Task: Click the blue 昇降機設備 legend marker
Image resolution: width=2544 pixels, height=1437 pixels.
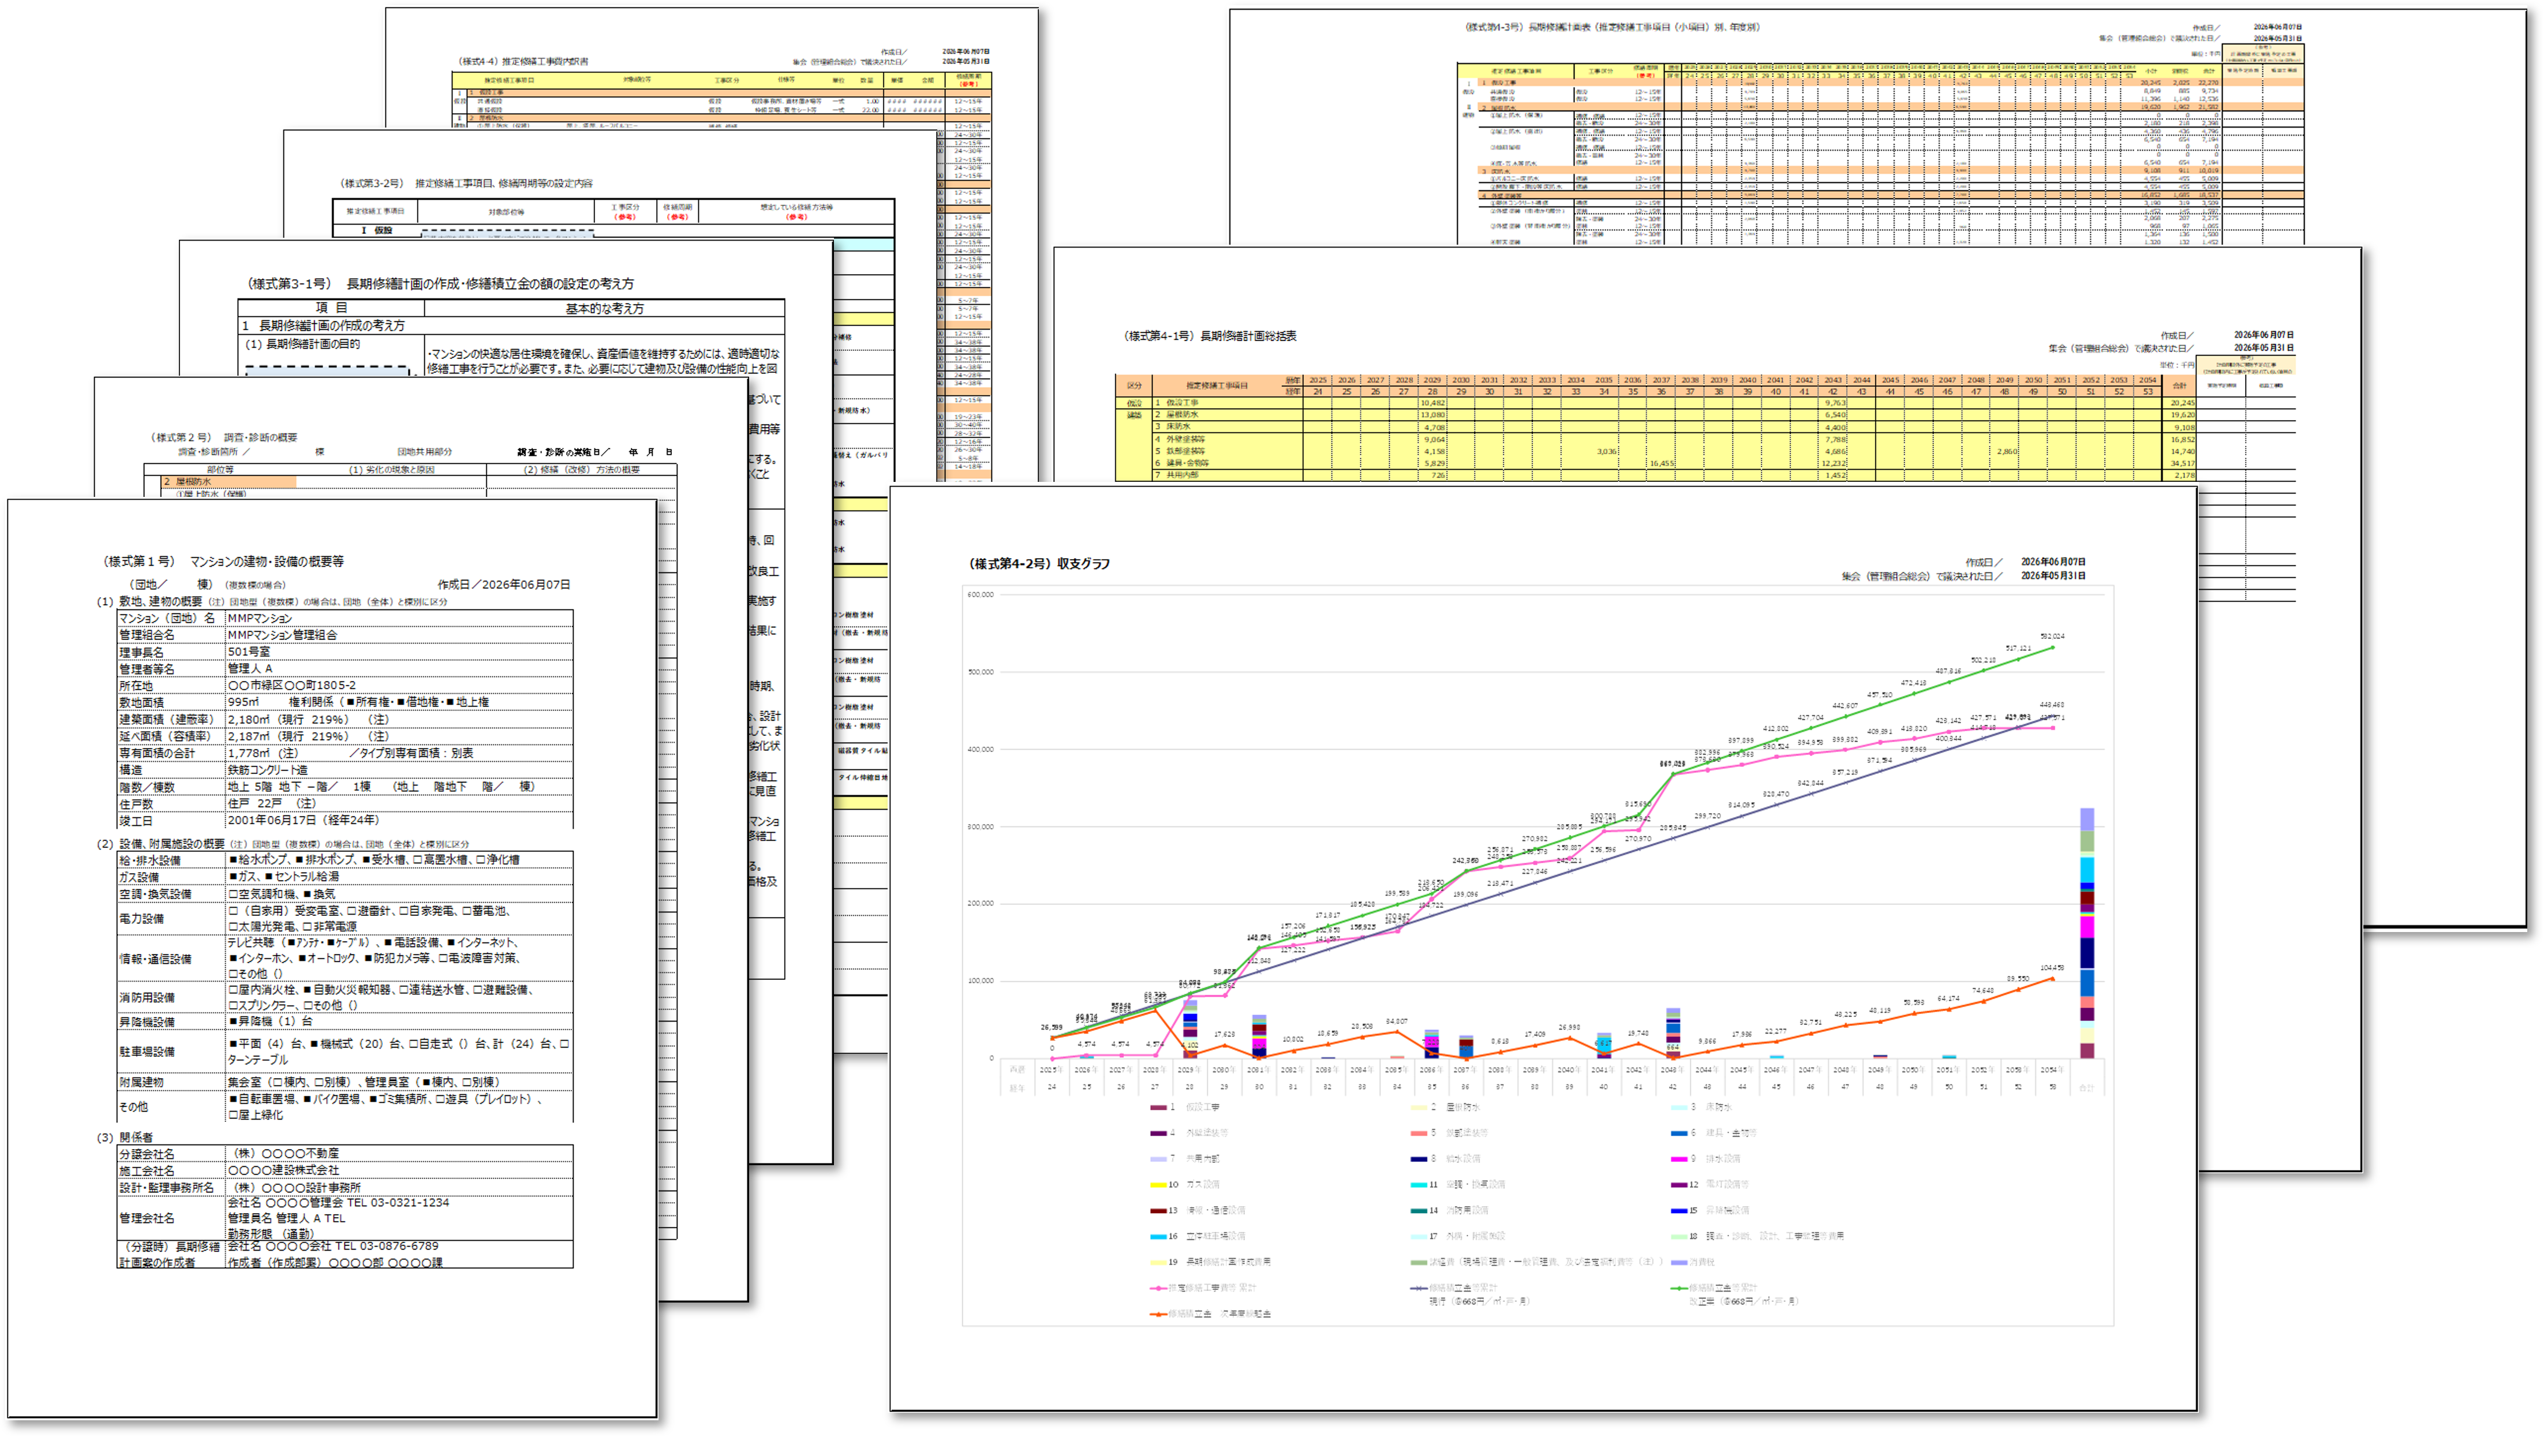Action: tap(1679, 1210)
